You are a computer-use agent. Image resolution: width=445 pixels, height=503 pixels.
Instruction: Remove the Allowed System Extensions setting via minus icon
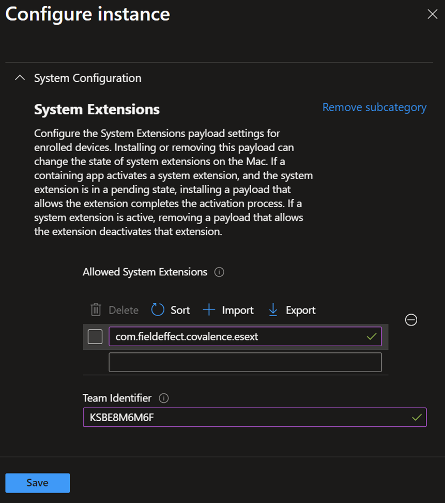pyautogui.click(x=411, y=320)
